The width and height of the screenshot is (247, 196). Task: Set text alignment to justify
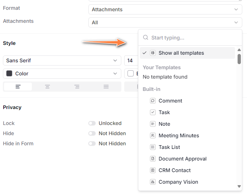pos(106,87)
